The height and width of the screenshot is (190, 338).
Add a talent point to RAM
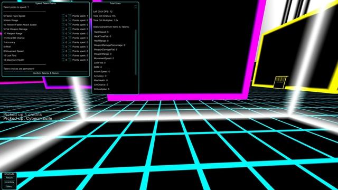(x=70, y=47)
